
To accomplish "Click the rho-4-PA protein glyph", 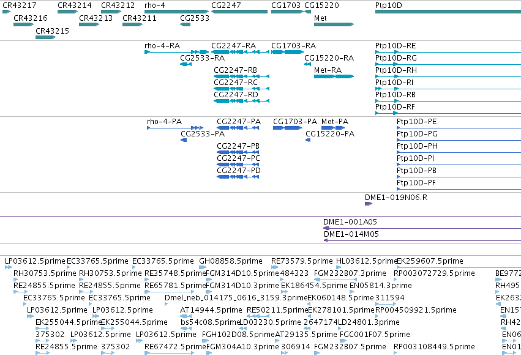I will tap(175, 128).
